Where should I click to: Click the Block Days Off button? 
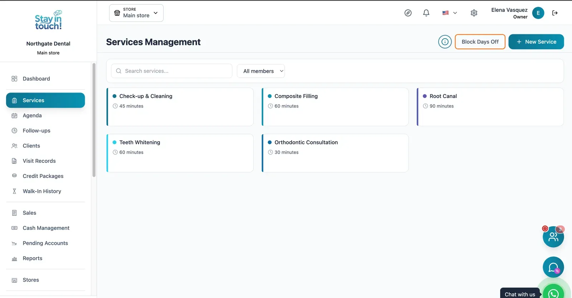coord(480,42)
